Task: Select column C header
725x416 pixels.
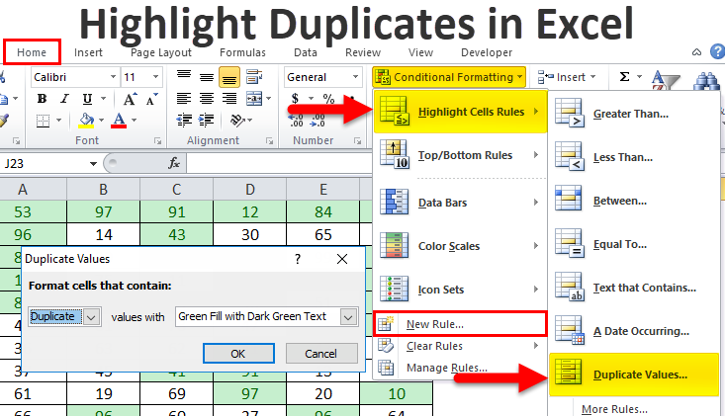Action: [x=177, y=190]
